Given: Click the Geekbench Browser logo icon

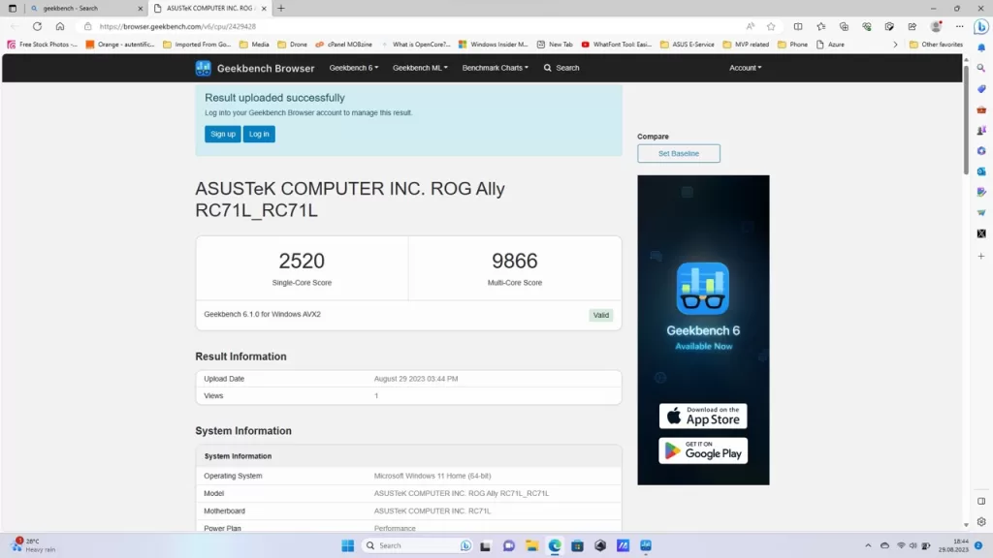Looking at the screenshot, I should pyautogui.click(x=203, y=69).
